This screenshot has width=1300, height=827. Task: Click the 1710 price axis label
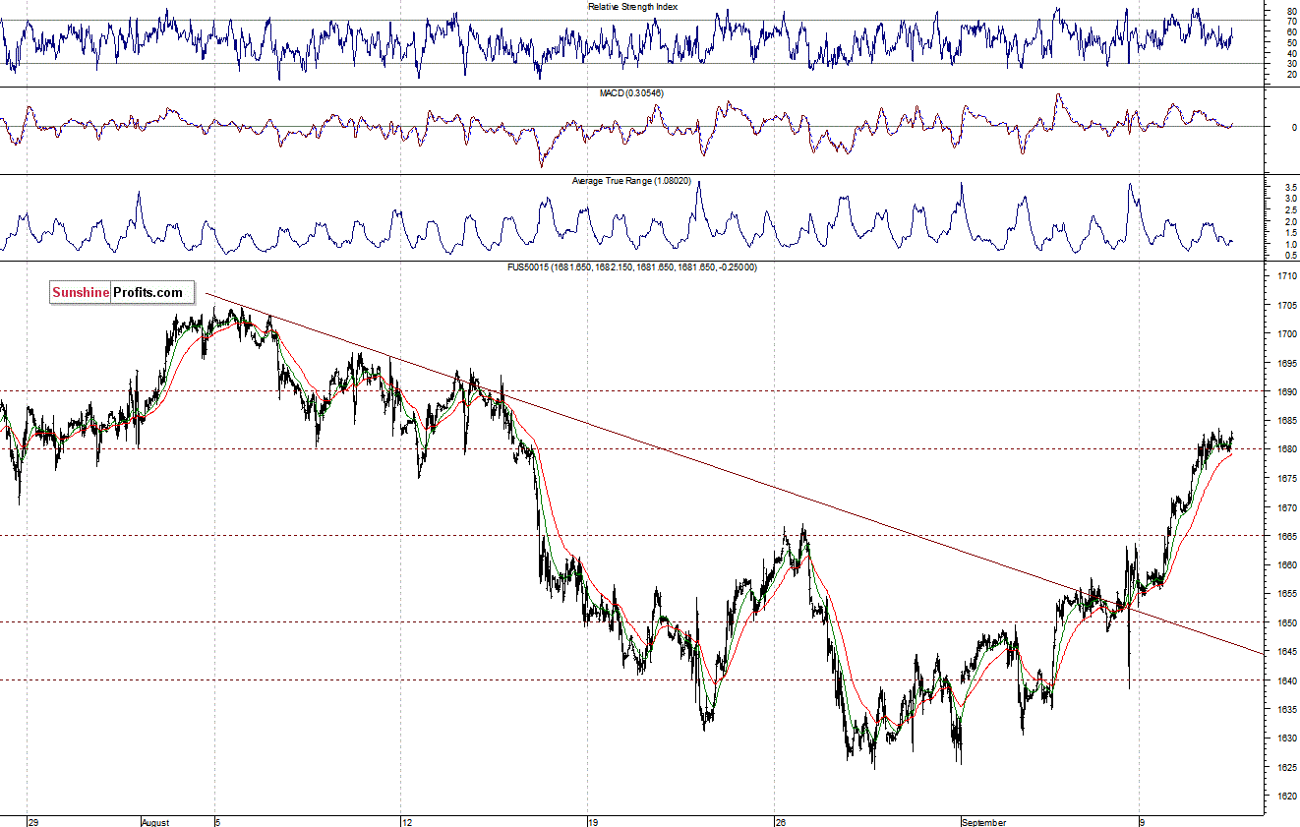[x=1286, y=276]
